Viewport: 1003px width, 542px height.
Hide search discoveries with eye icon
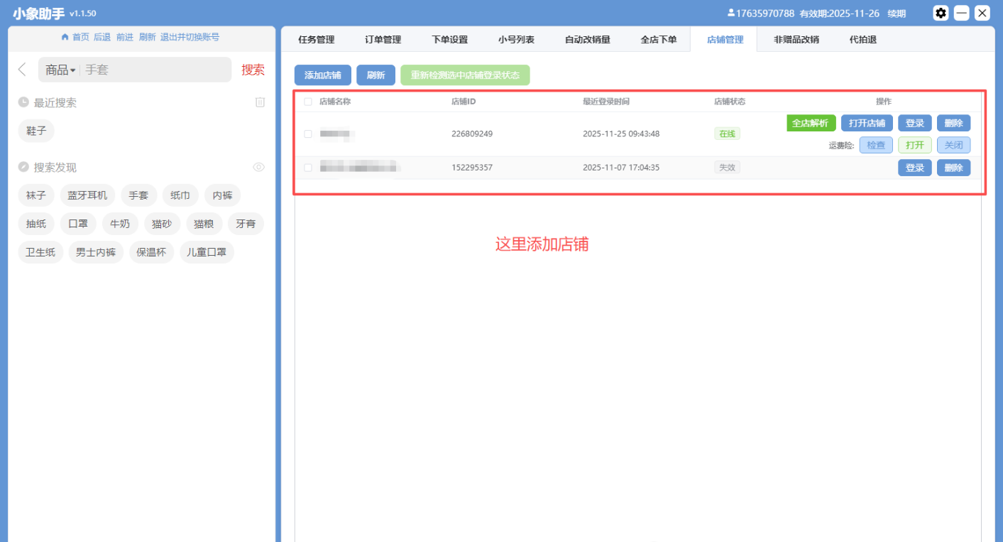259,167
